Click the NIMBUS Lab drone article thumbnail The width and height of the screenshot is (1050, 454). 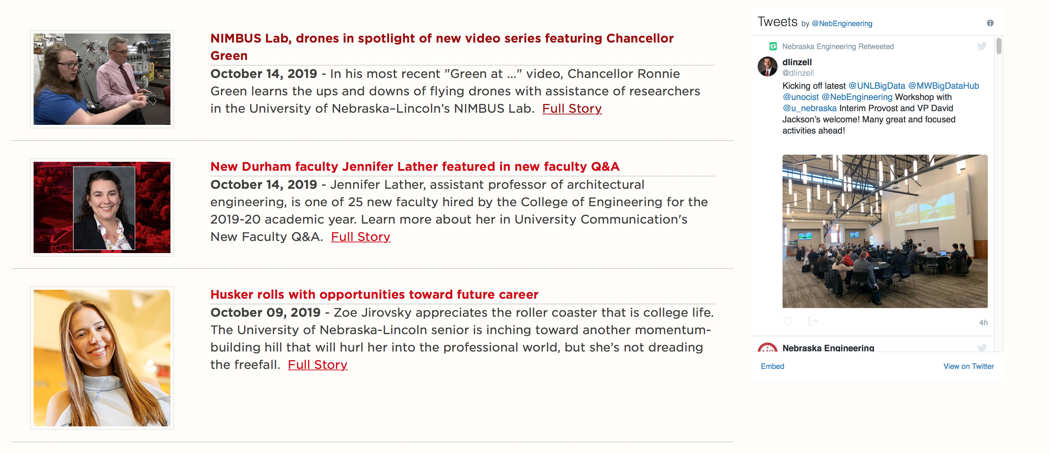pyautogui.click(x=102, y=79)
